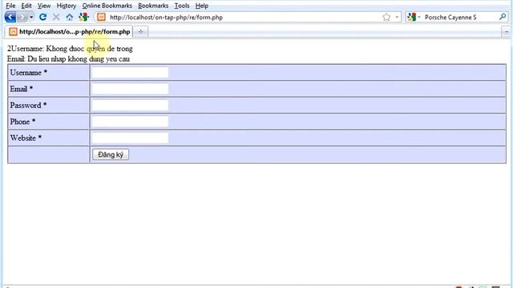Click the Username * label

coord(29,73)
